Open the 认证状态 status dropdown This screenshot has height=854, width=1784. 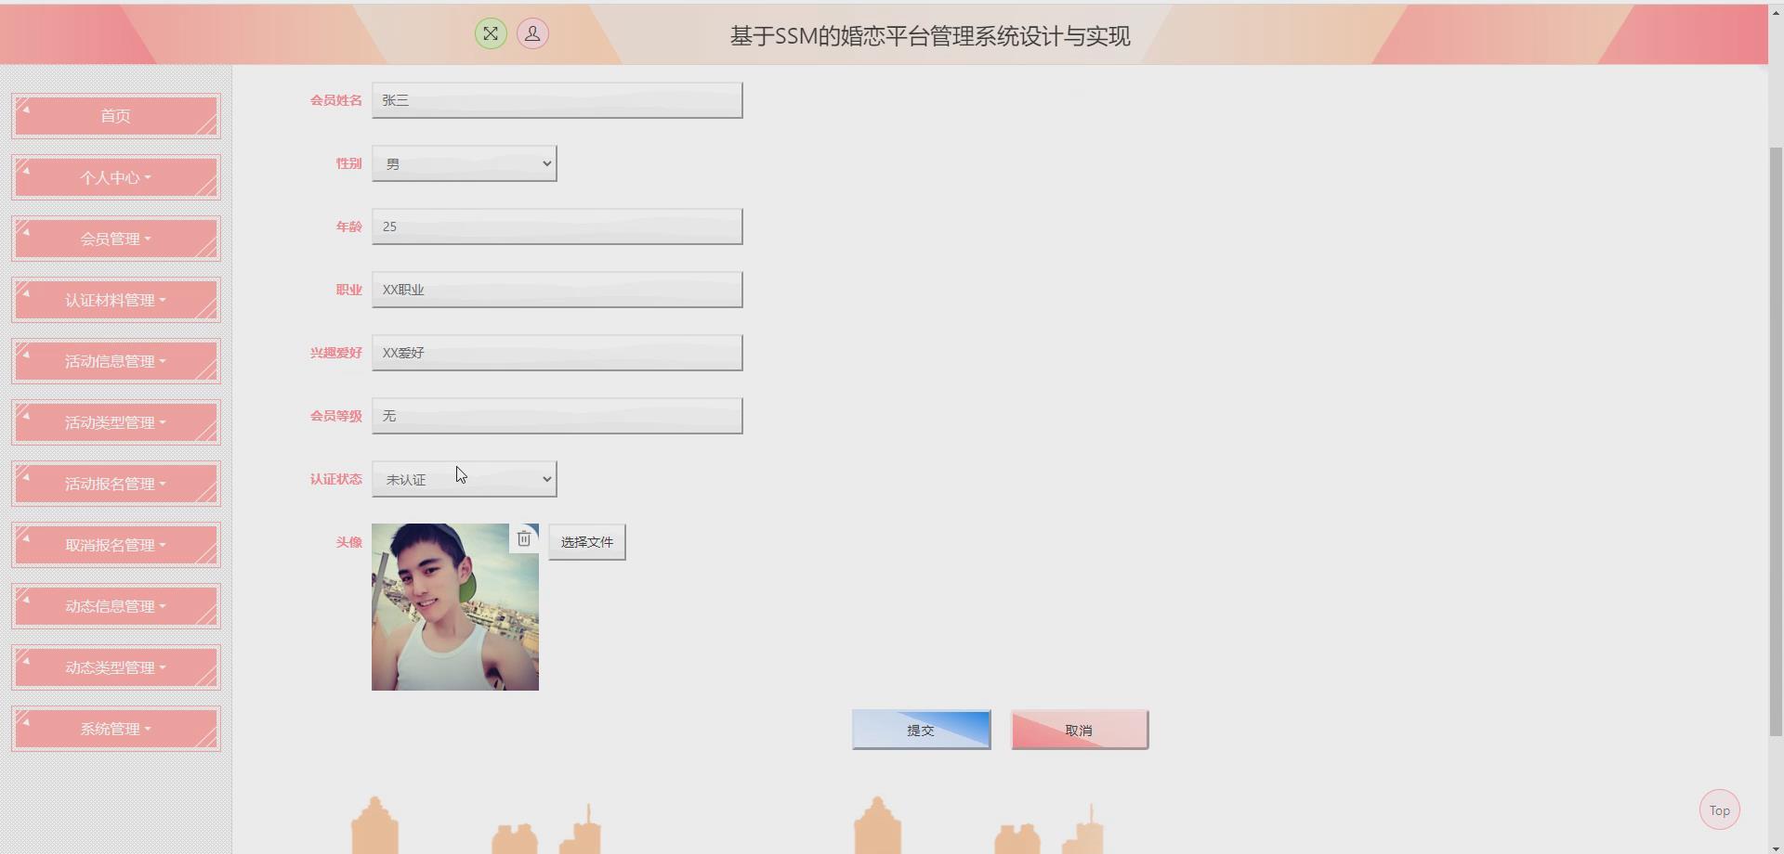(465, 479)
